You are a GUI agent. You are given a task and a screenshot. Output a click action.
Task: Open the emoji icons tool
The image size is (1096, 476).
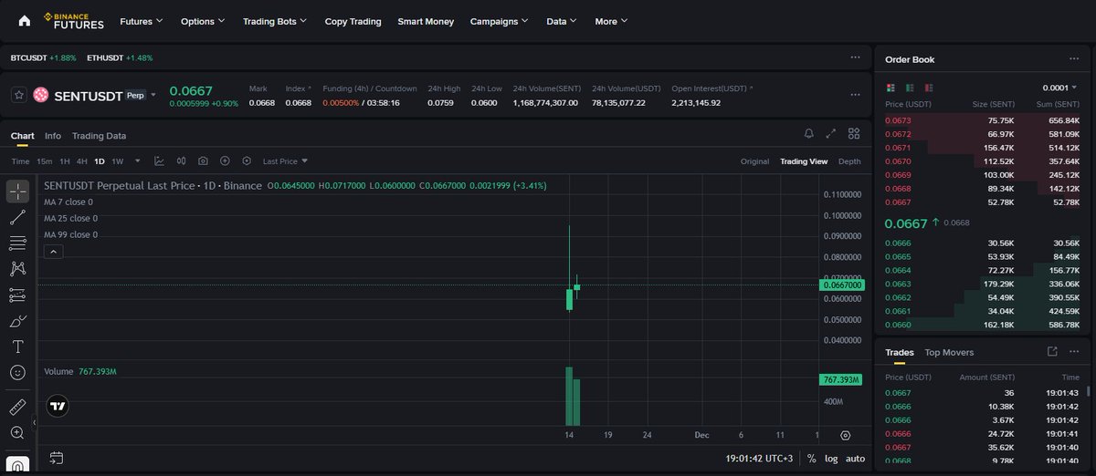click(17, 372)
